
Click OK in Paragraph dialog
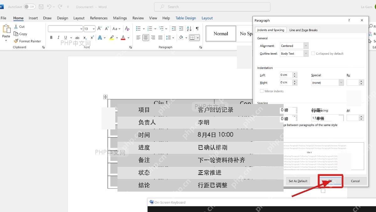[330, 181]
